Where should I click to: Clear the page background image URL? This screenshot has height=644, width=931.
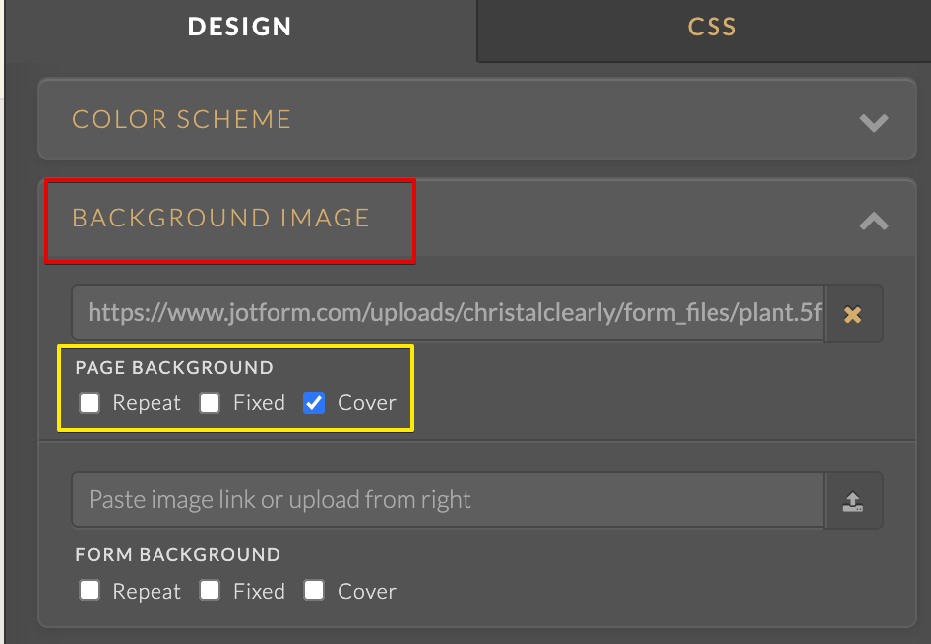point(852,314)
